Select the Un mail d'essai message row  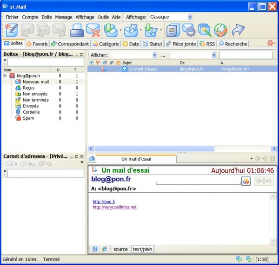(x=182, y=69)
